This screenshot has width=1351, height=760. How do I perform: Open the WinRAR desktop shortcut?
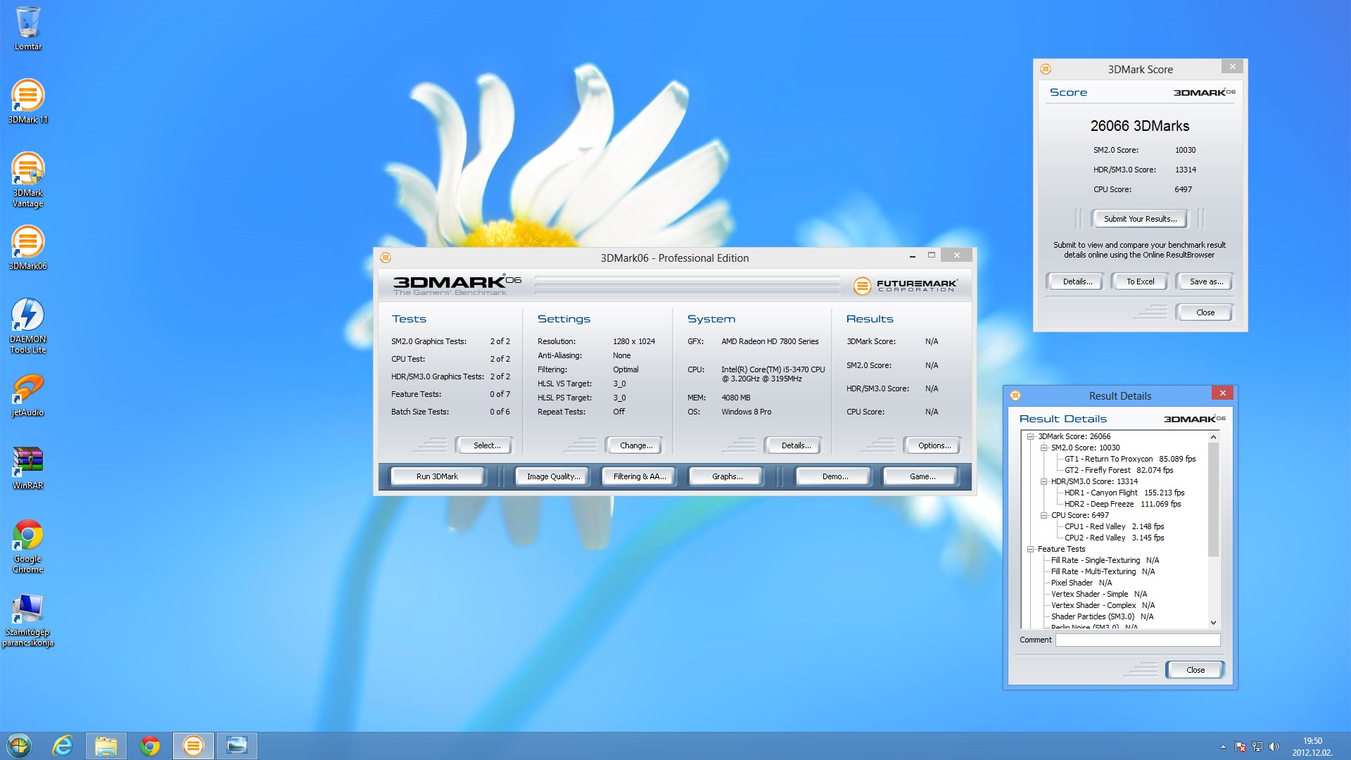pos(28,468)
